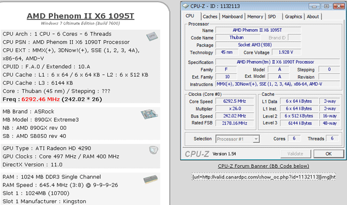The width and height of the screenshot is (347, 205).
Task: Click the GPU icon beside GPU Type
Action: 153,150
